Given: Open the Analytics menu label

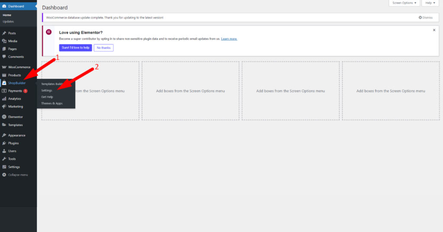Looking at the screenshot, I should (15, 99).
